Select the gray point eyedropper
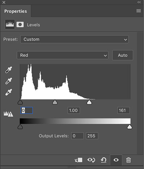Viewport: 144px width, 169px height. pos(8,81)
